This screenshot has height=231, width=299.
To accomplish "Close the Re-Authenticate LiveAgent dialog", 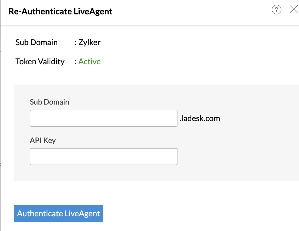I will point(293,10).
